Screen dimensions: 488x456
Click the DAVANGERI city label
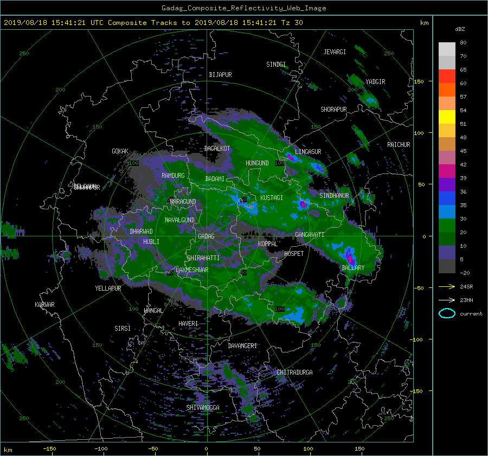click(x=242, y=346)
